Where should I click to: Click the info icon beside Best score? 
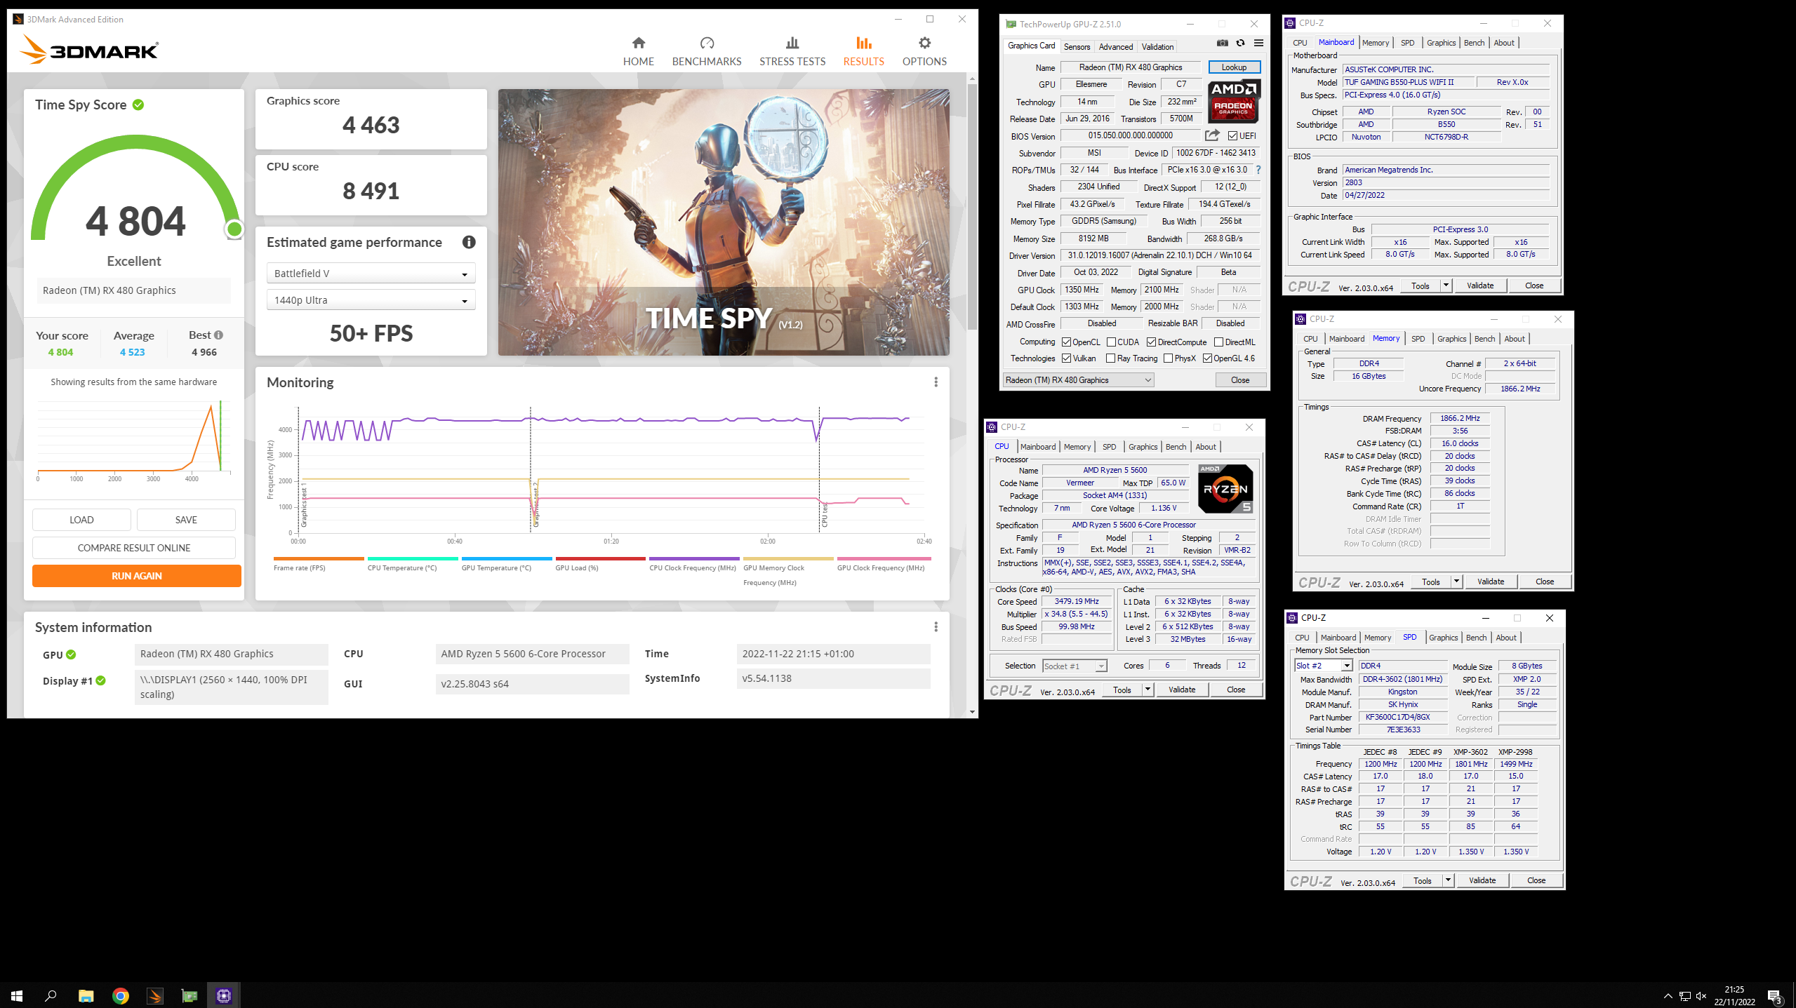218,335
